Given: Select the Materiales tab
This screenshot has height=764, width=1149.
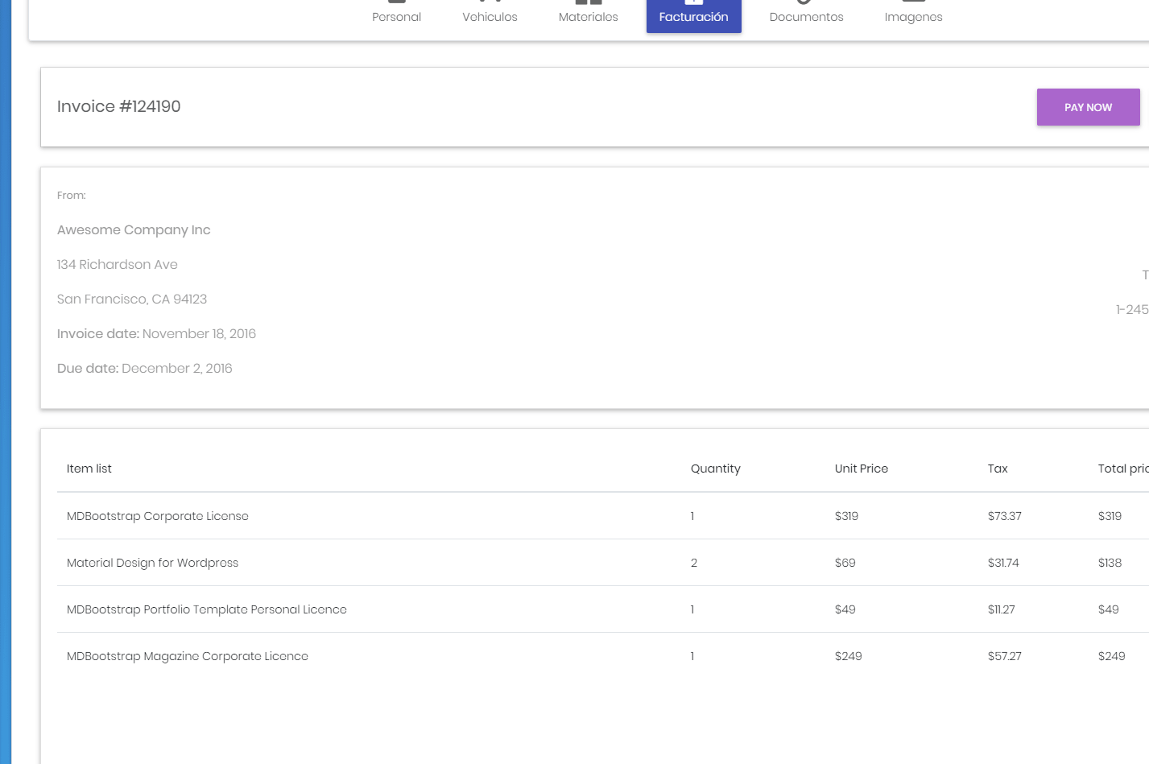Looking at the screenshot, I should tap(588, 16).
